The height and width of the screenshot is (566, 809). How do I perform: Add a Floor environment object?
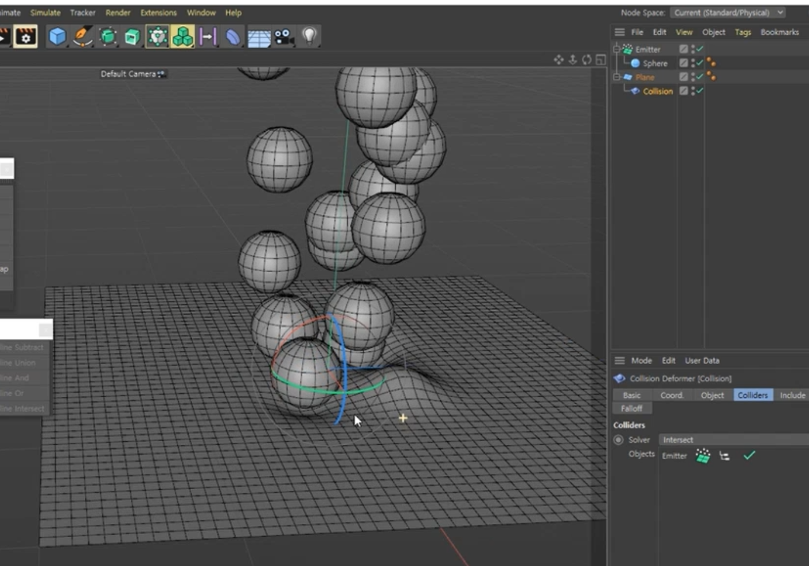[x=259, y=38]
